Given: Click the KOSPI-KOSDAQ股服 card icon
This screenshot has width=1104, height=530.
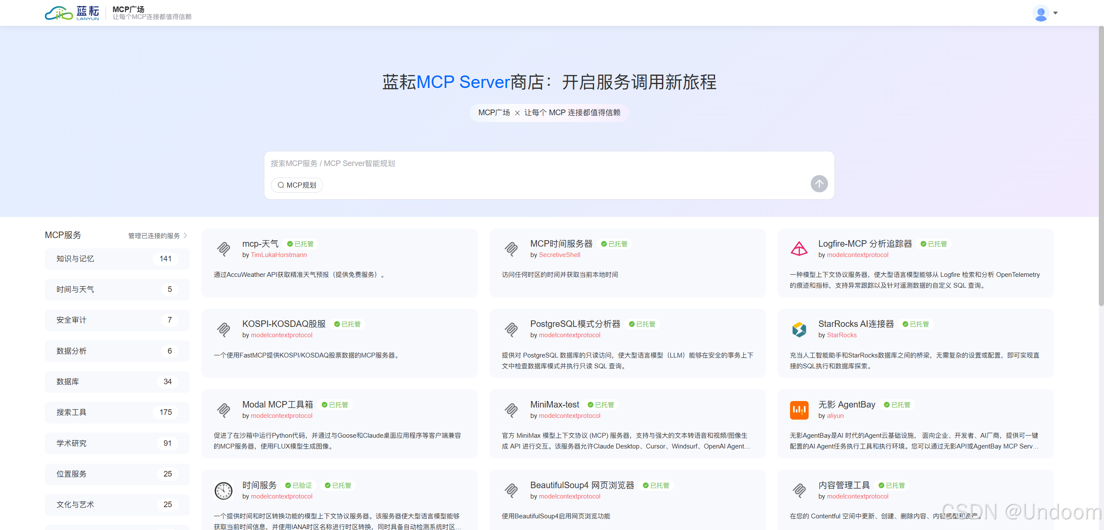Looking at the screenshot, I should coord(223,329).
